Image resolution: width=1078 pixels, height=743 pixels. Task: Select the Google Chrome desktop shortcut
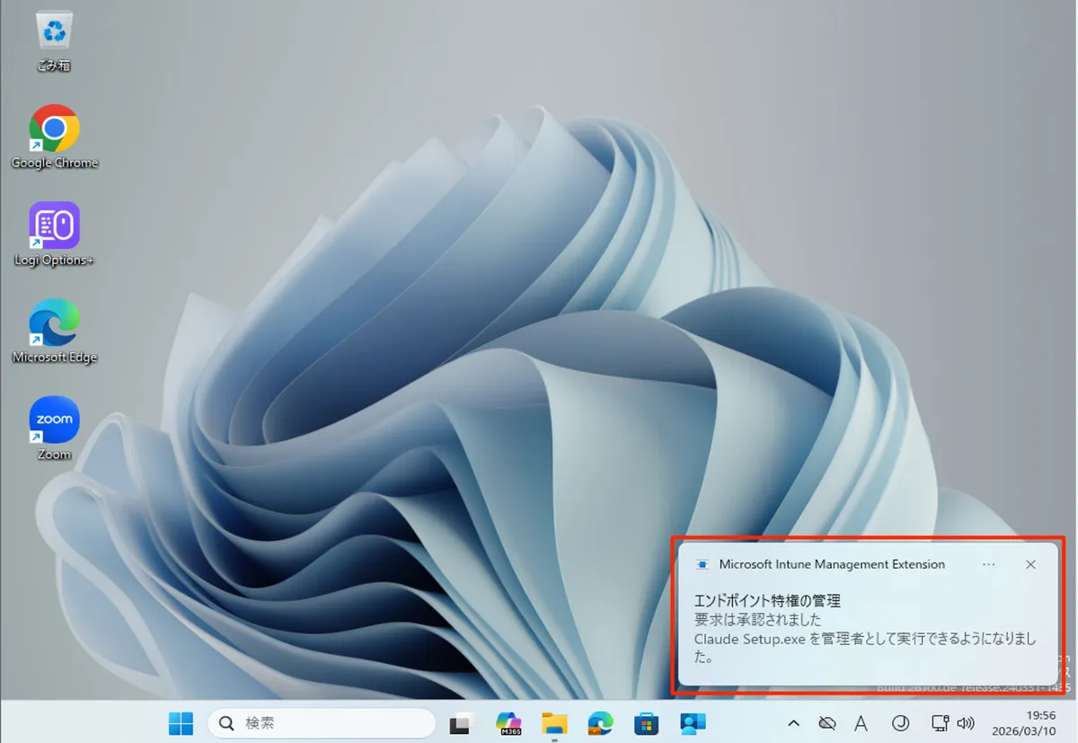click(54, 137)
